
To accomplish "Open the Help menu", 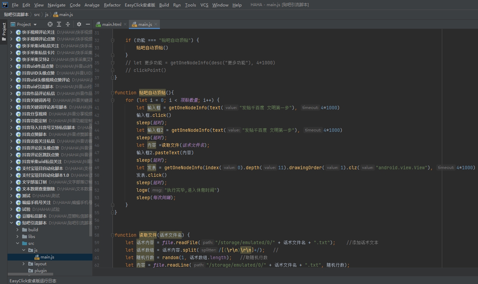I will coord(237,5).
